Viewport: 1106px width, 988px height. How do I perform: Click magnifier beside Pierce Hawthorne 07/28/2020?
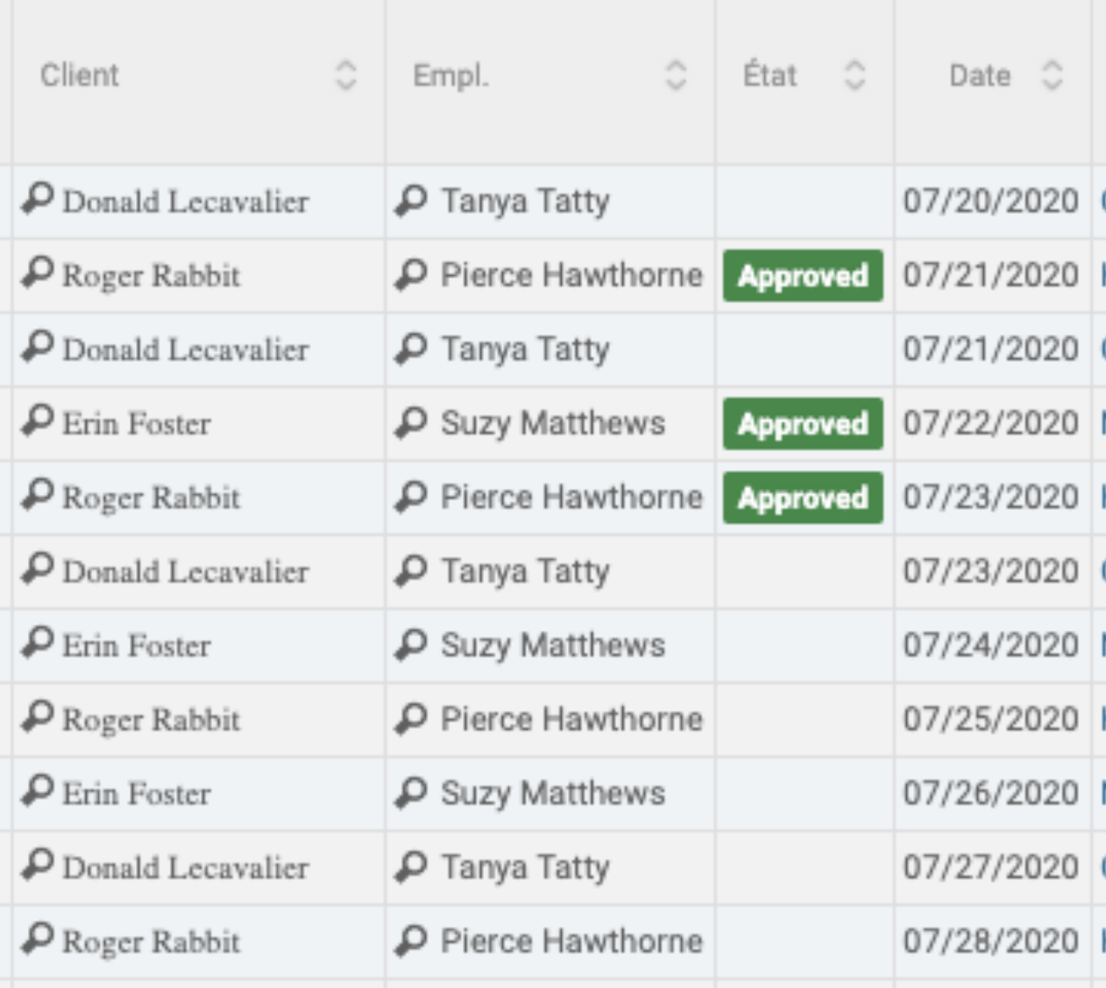pyautogui.click(x=411, y=942)
